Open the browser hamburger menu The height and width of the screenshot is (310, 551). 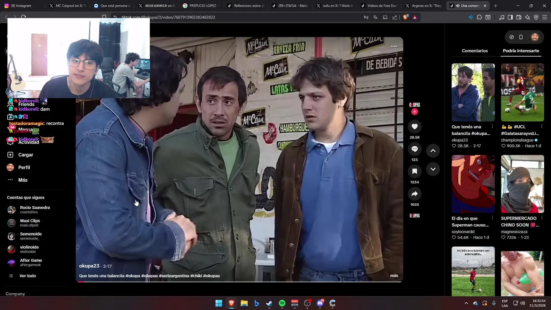tap(545, 17)
